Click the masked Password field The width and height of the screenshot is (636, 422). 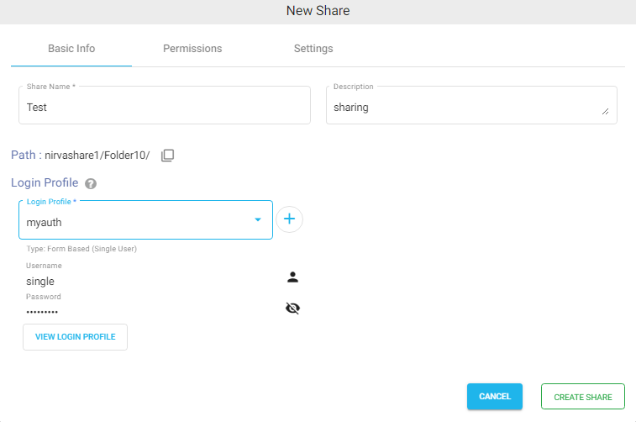click(151, 312)
